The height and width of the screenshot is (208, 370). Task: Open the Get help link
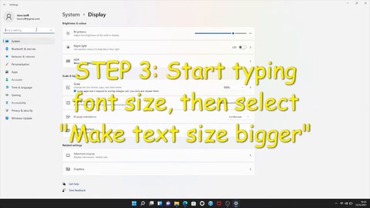tap(73, 184)
